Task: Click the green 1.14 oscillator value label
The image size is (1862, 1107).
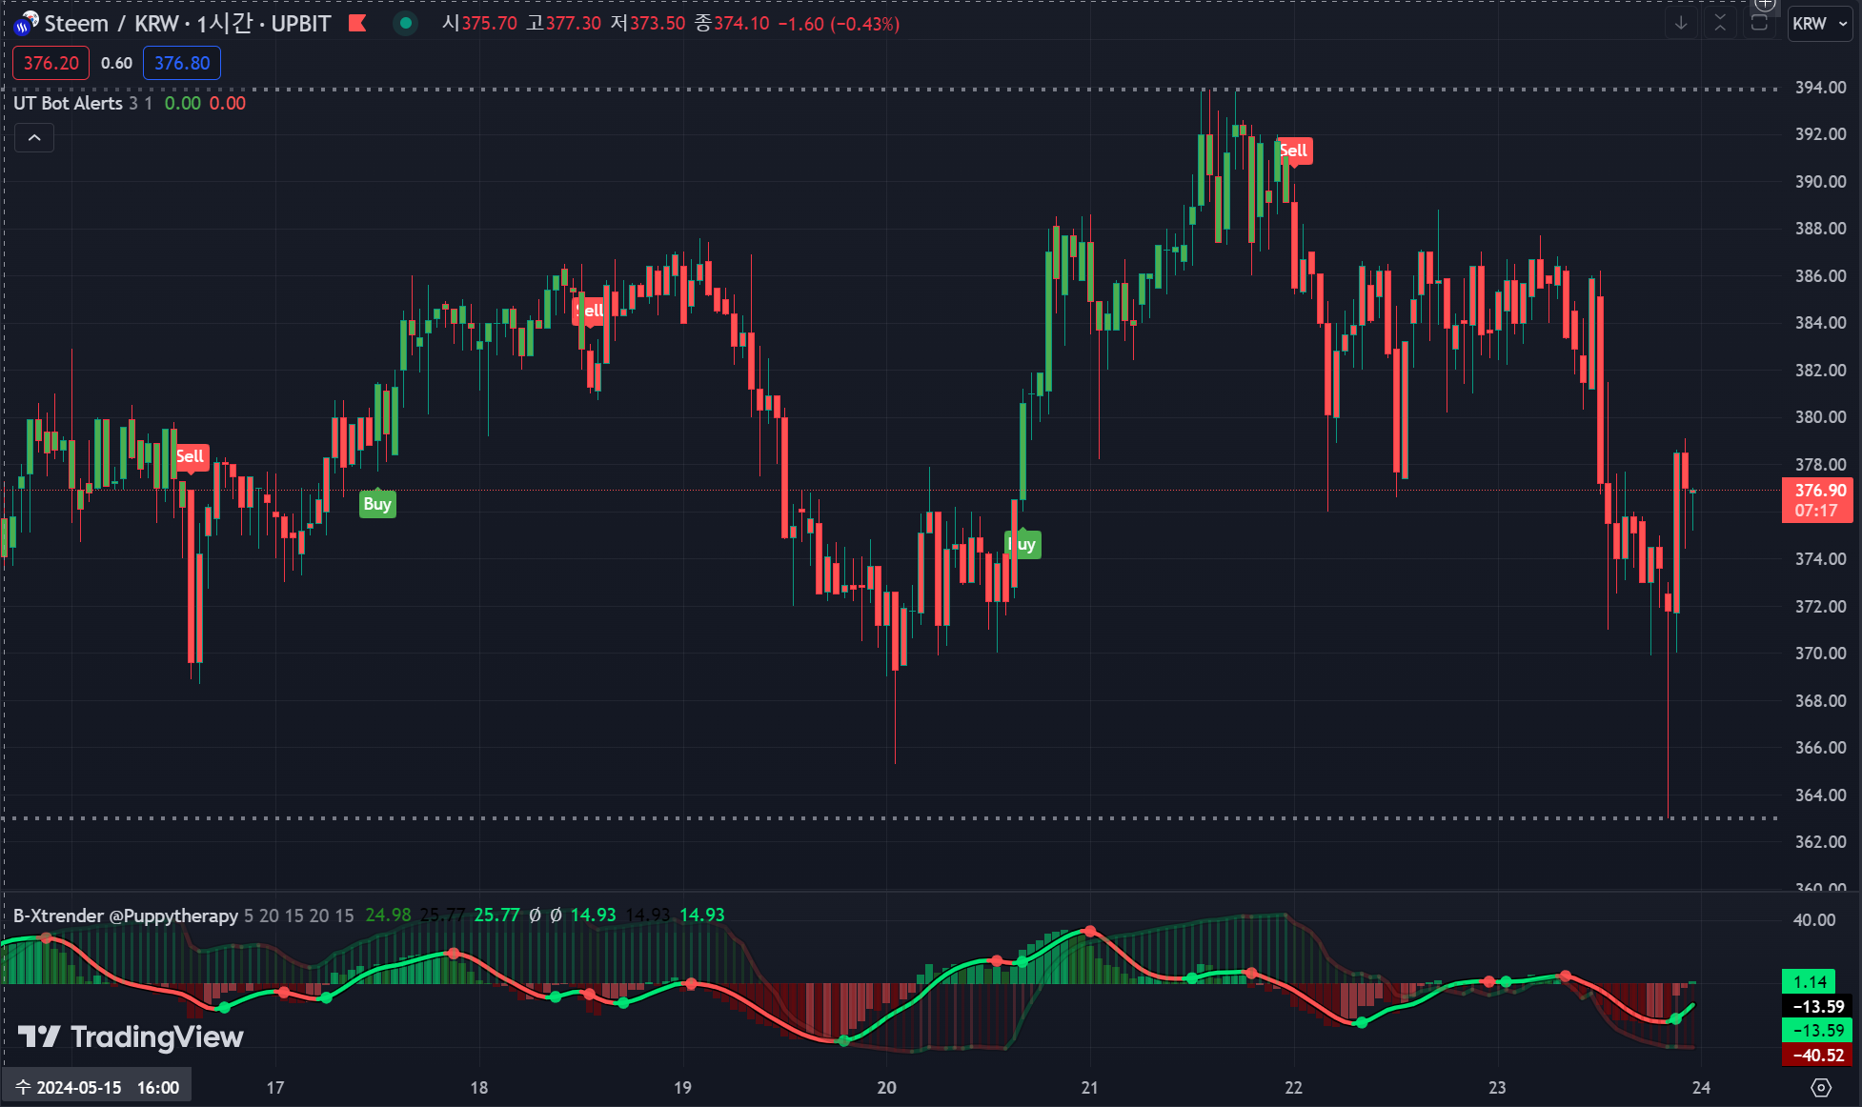Action: coord(1808,981)
